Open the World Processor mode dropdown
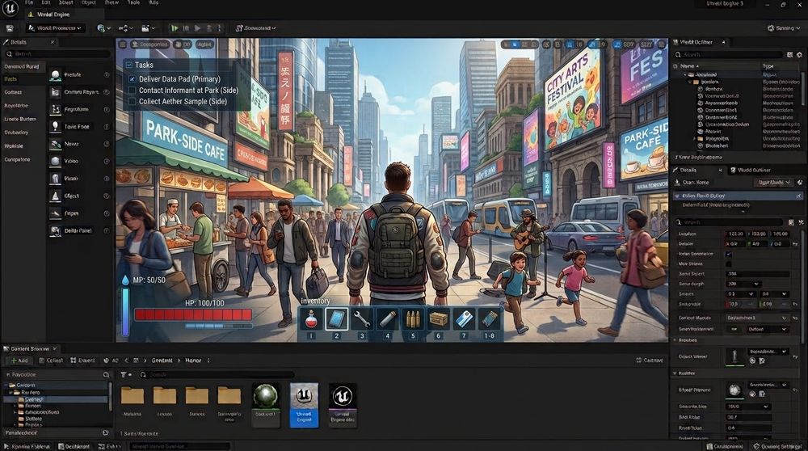Screen dimensions: 808x451 click(56, 27)
